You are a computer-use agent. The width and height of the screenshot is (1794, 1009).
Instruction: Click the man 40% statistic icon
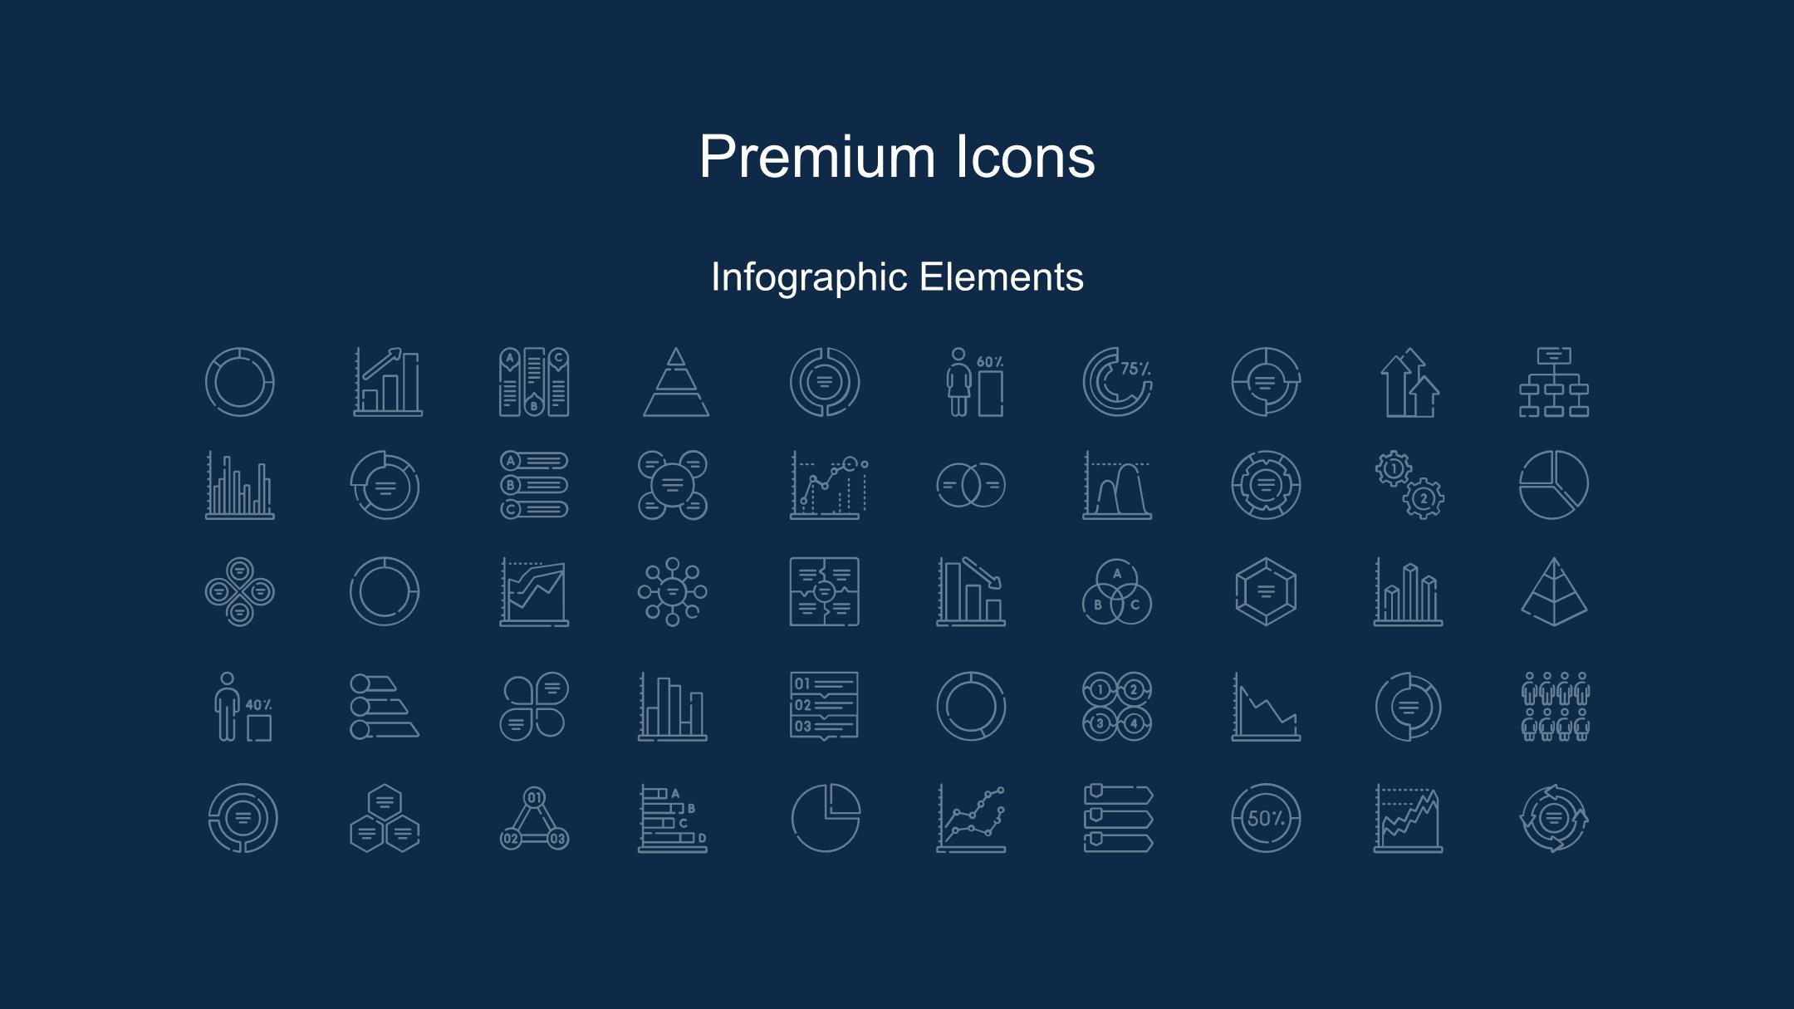tap(243, 707)
